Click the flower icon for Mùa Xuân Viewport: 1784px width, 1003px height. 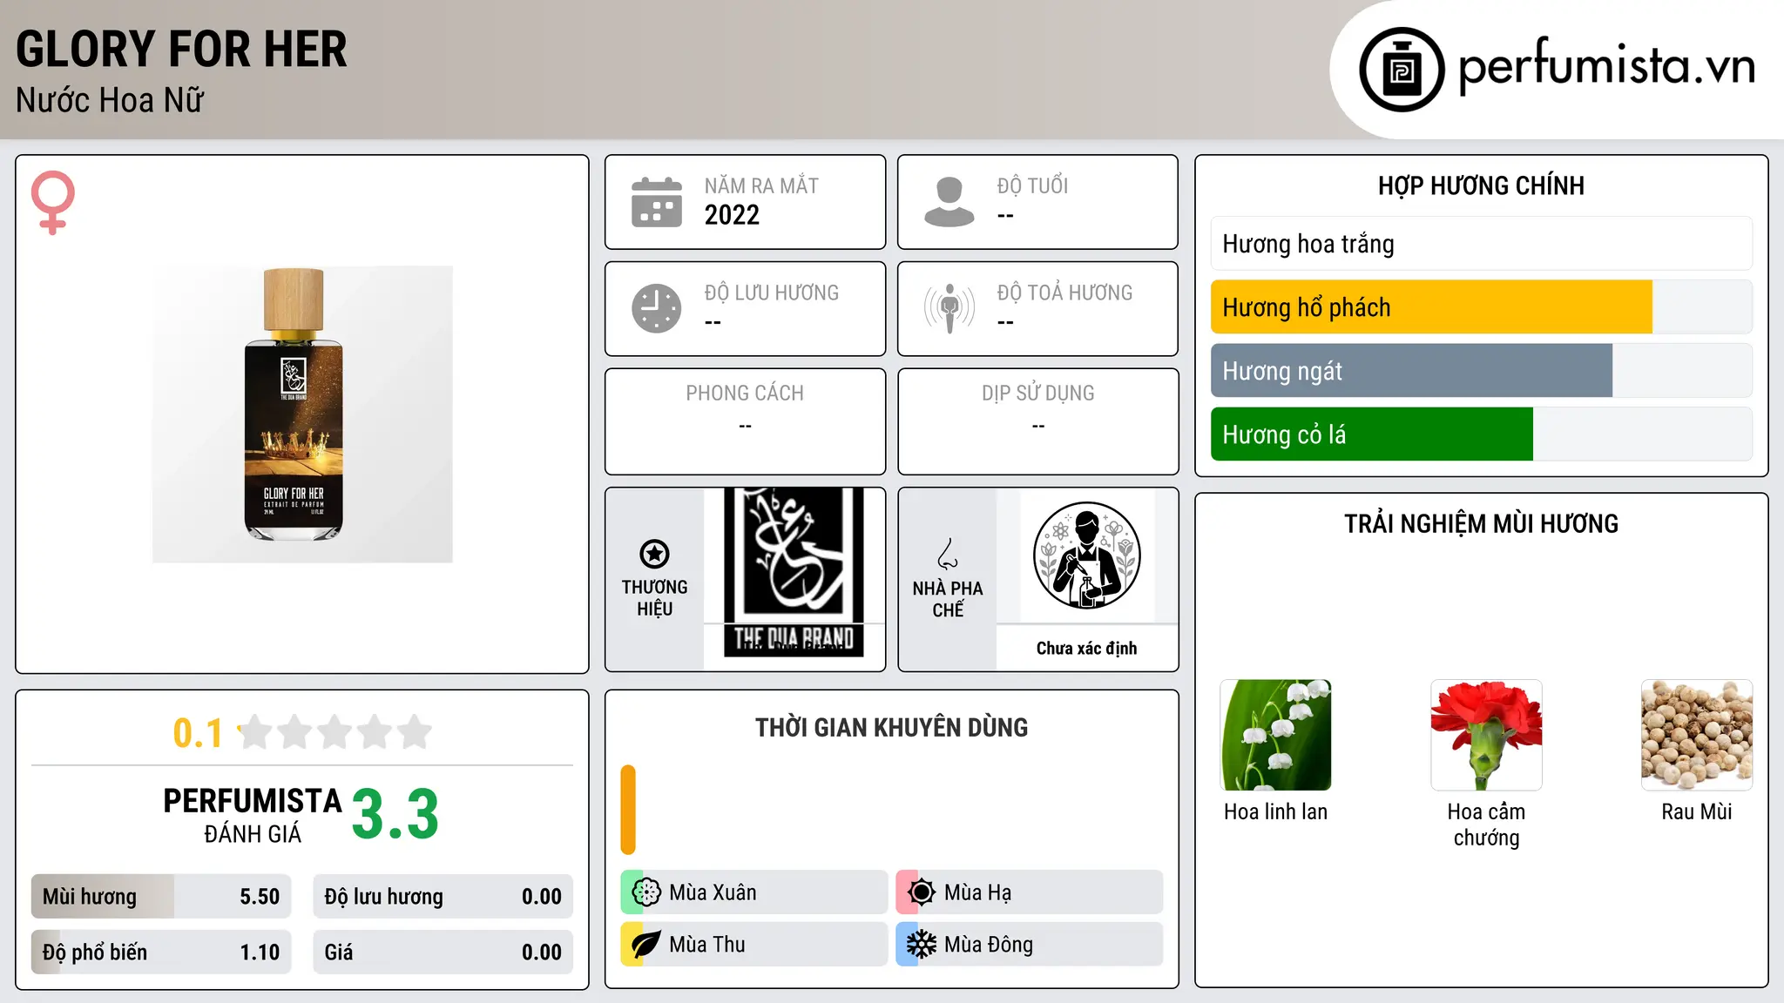pos(646,892)
